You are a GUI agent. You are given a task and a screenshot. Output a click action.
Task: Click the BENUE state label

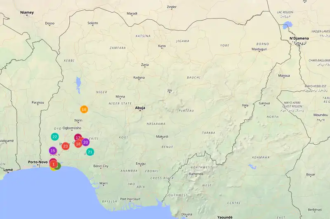pos(167,147)
